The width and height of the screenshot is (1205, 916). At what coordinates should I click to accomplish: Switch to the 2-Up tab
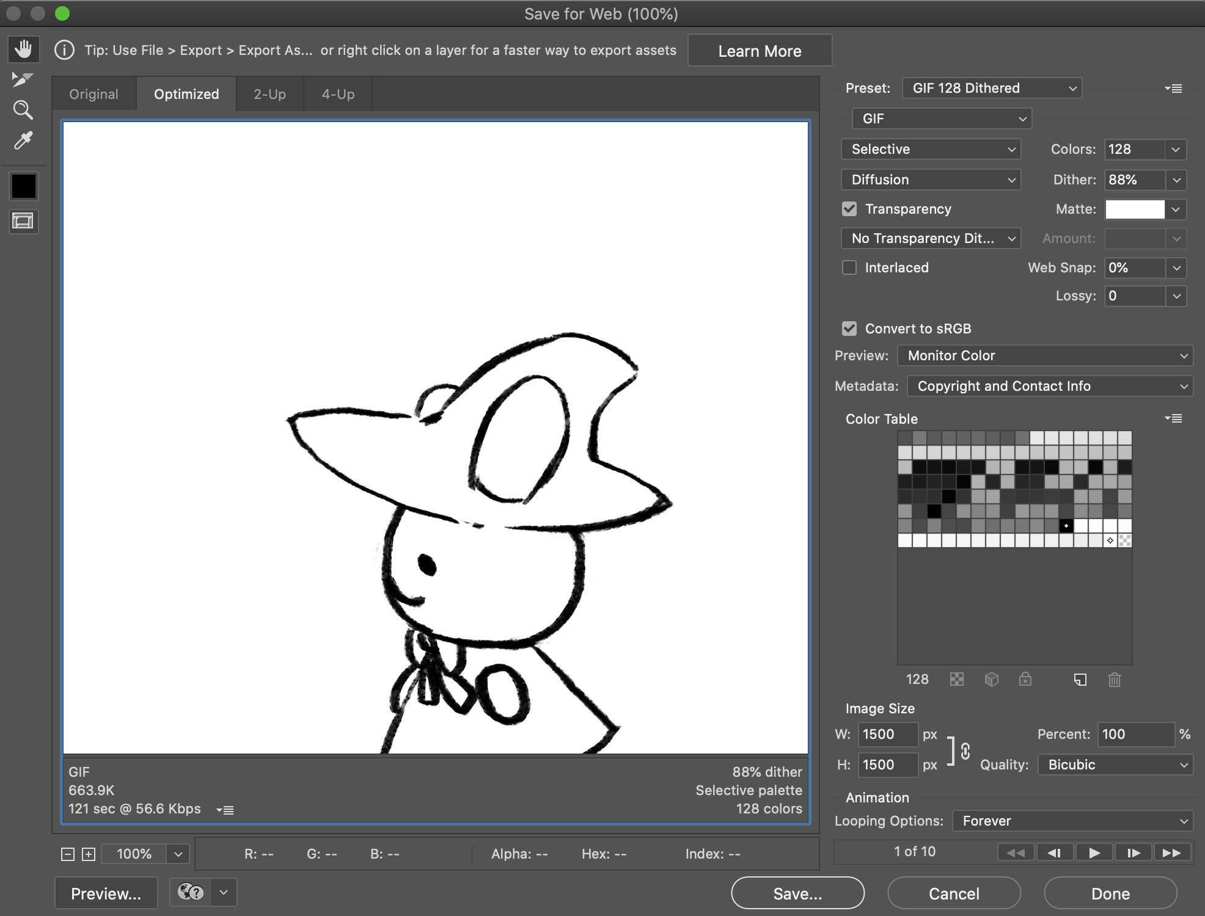(269, 93)
